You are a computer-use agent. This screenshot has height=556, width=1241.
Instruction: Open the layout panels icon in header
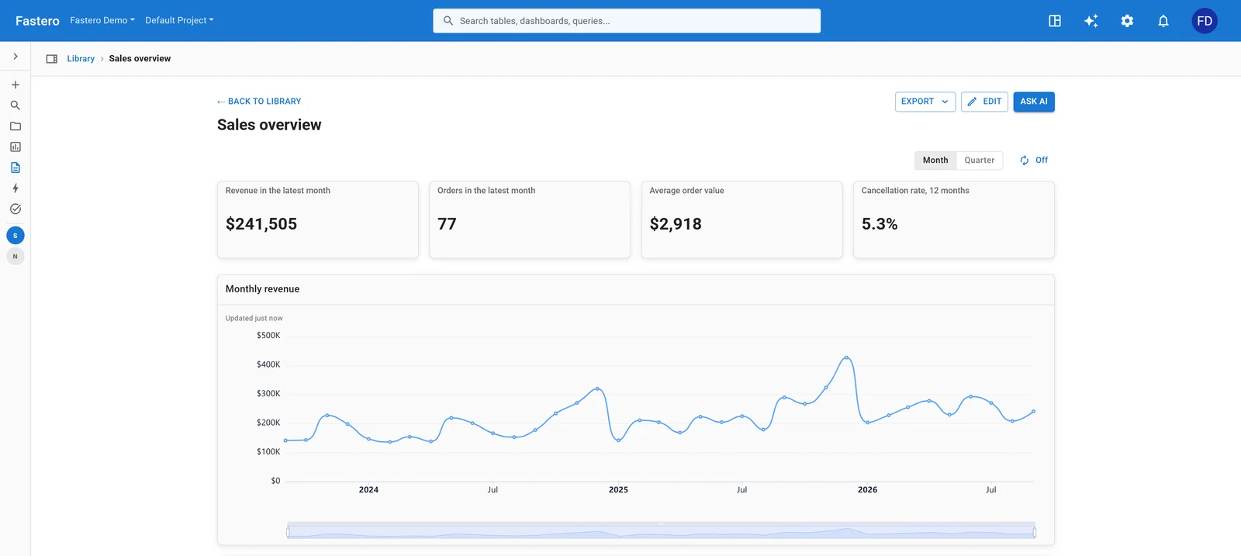1055,21
